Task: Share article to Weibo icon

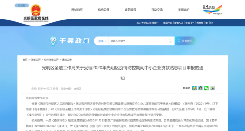Action: pyautogui.click(x=213, y=88)
